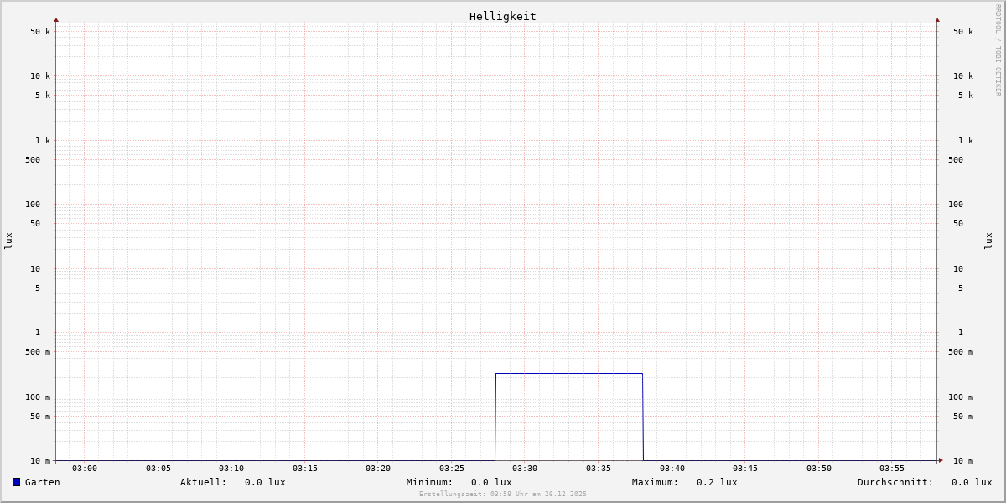The image size is (1006, 503).
Task: Click the flat top of the blue plateau
Action: [569, 373]
